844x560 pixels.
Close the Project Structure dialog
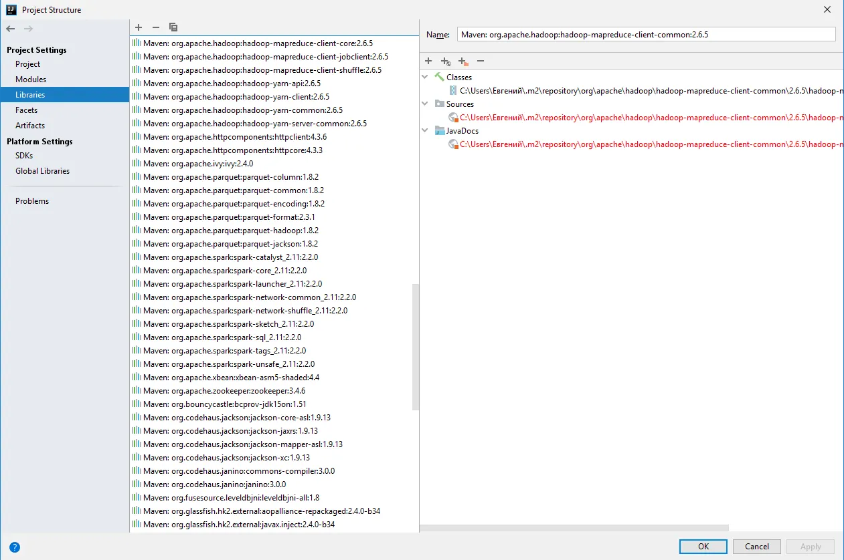828,9
